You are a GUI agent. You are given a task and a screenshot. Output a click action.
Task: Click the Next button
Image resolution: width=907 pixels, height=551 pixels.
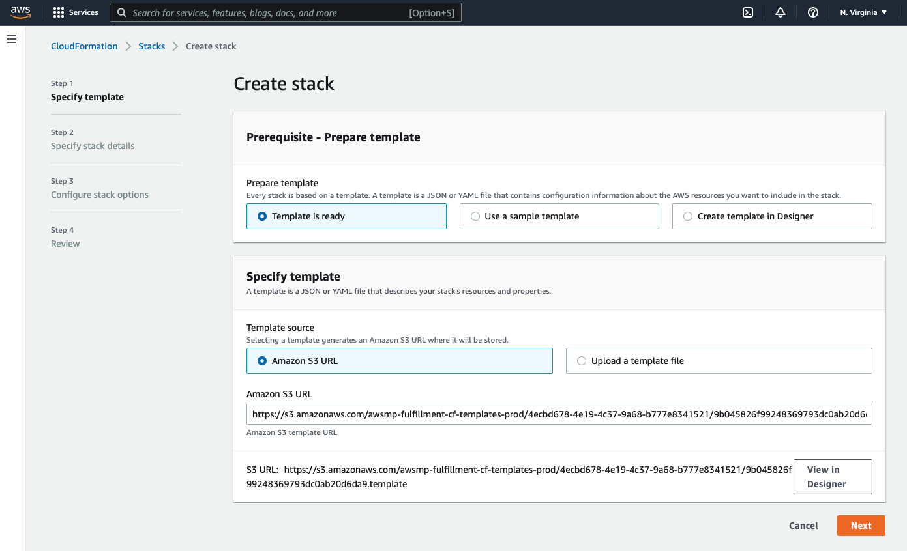tap(861, 526)
